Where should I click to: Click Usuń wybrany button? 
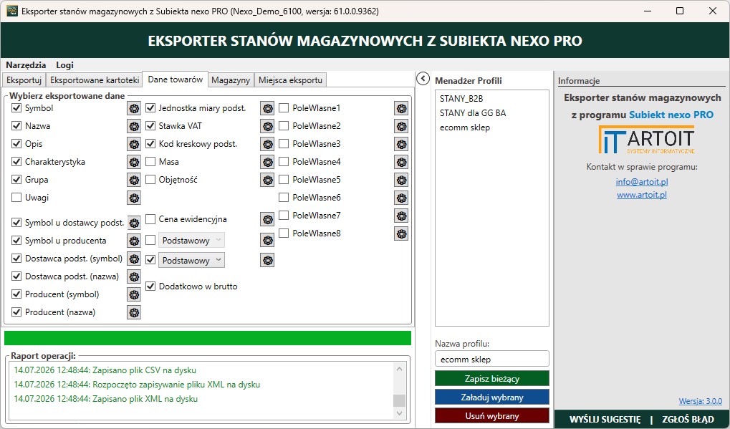pyautogui.click(x=492, y=415)
